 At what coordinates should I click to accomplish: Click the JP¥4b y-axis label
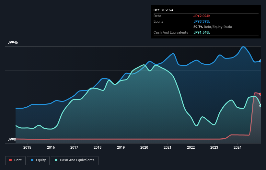13,42
